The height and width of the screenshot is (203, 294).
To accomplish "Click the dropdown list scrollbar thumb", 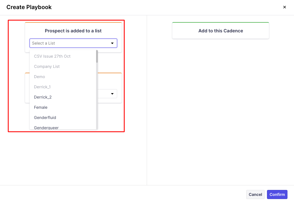I will pyautogui.click(x=97, y=56).
